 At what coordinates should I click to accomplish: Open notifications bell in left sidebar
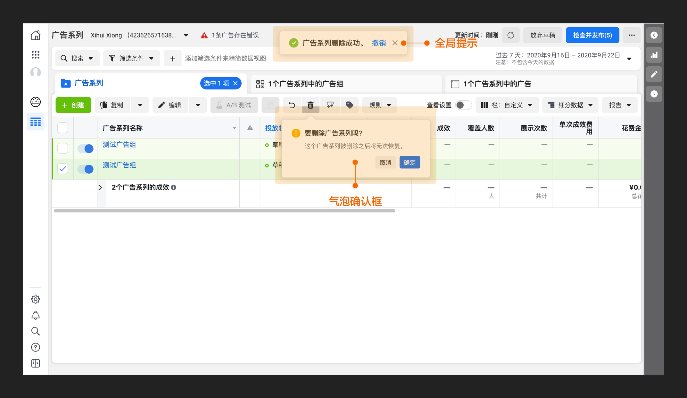coord(36,315)
